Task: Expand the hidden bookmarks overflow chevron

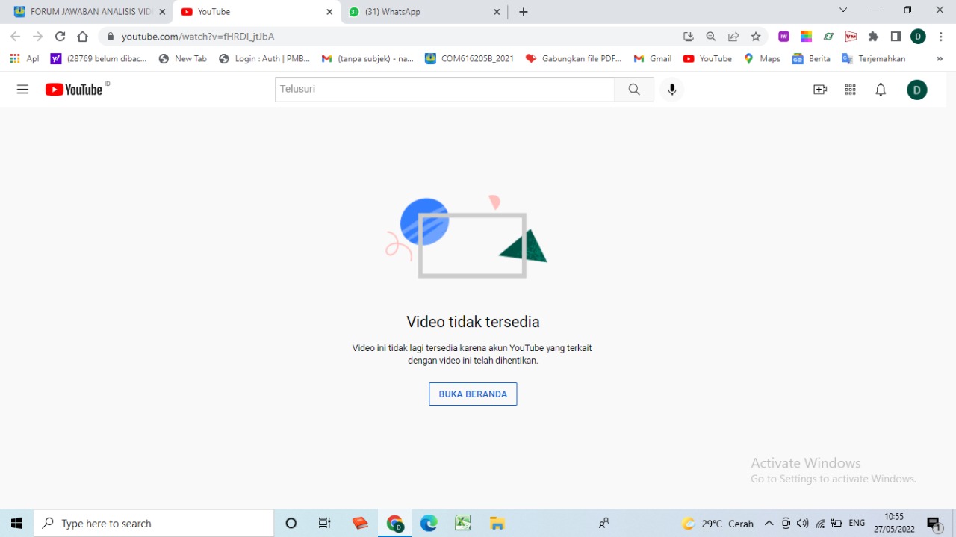Action: (x=940, y=59)
